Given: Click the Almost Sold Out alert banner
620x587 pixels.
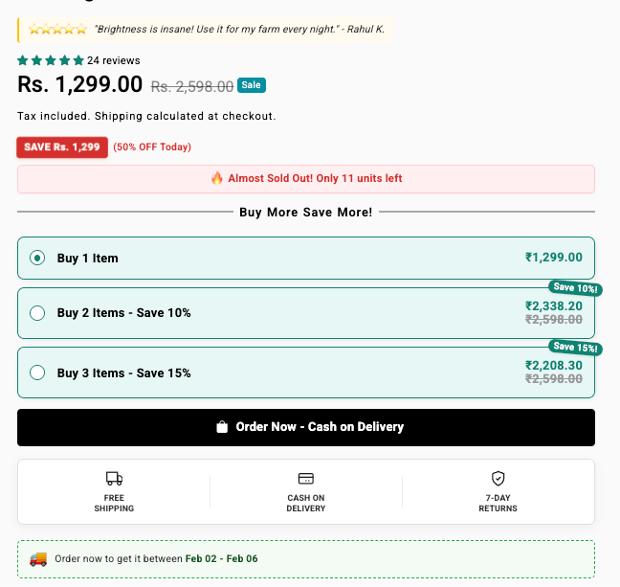Looking at the screenshot, I should pyautogui.click(x=306, y=179).
